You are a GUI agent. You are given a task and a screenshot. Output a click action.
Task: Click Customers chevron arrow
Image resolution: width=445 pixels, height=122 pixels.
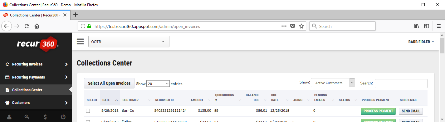66,103
